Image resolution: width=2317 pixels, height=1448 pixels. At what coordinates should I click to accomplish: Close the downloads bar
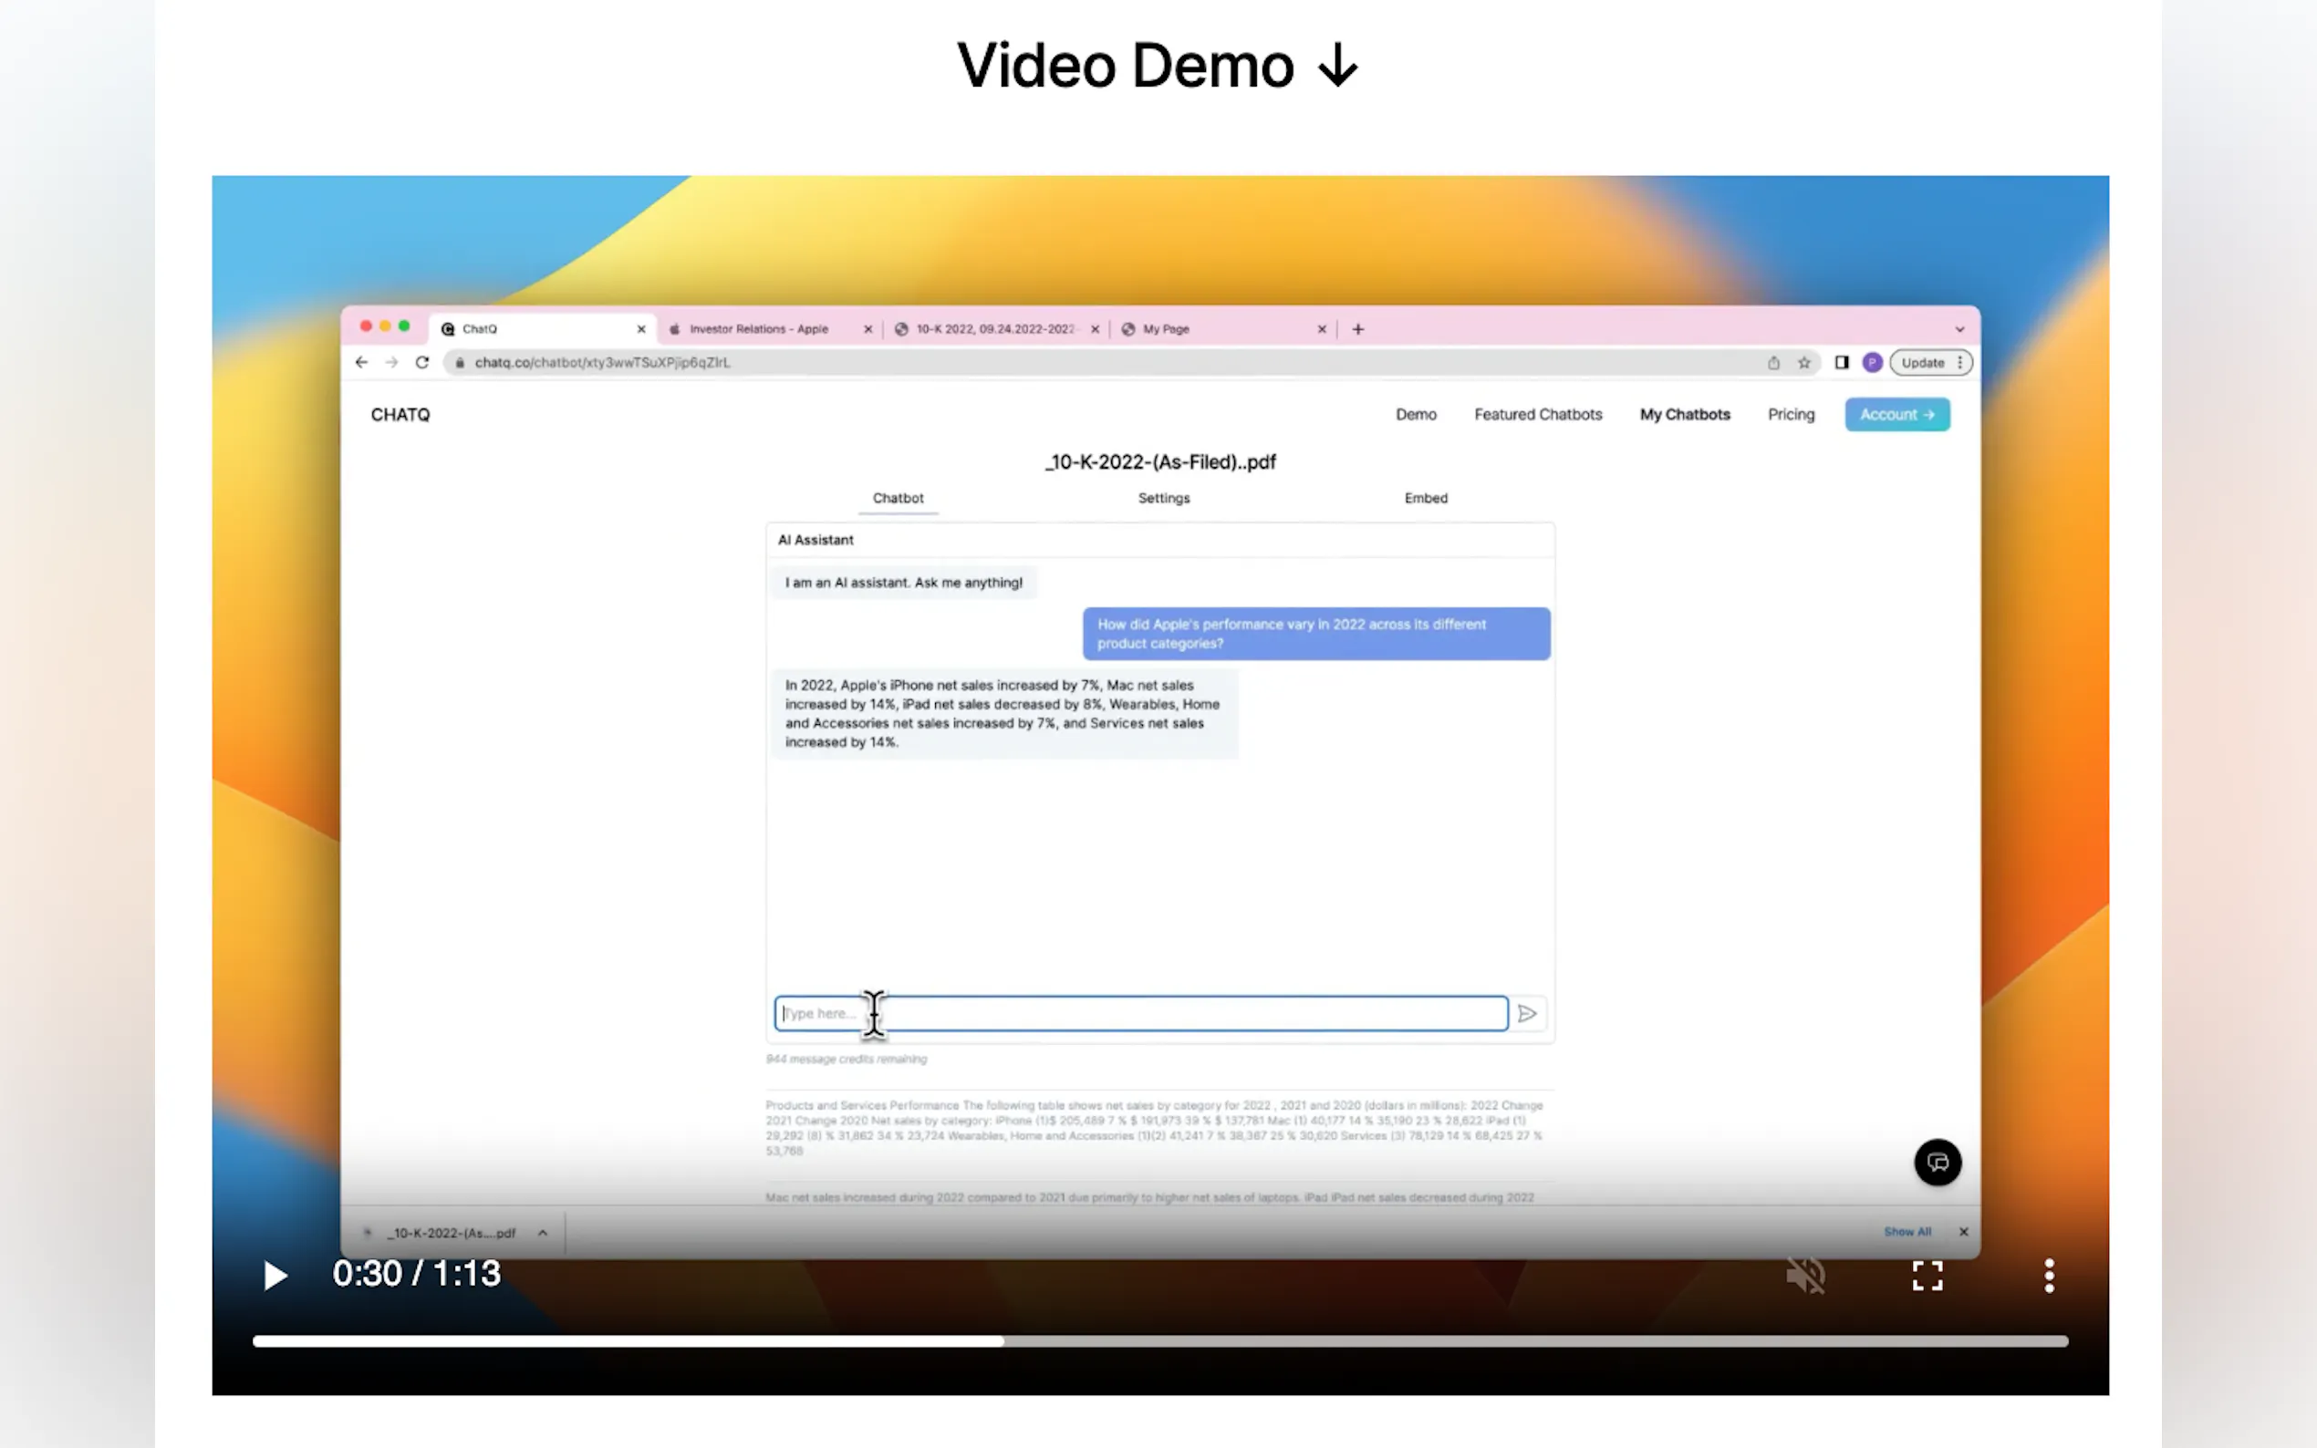(x=1964, y=1232)
